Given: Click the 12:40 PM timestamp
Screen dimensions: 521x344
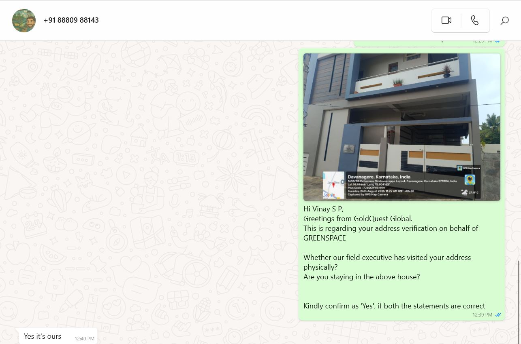Looking at the screenshot, I should pyautogui.click(x=84, y=339).
